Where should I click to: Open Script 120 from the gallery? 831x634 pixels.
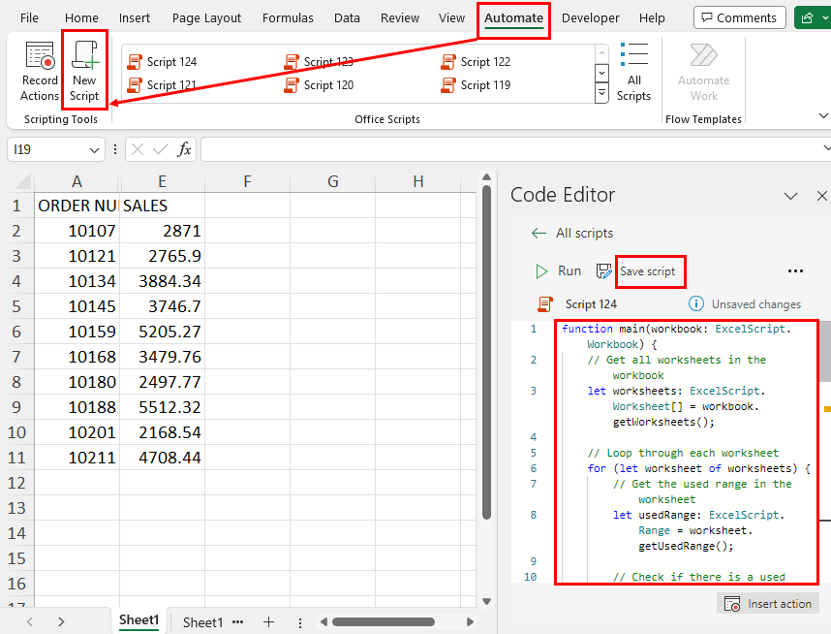[x=319, y=85]
